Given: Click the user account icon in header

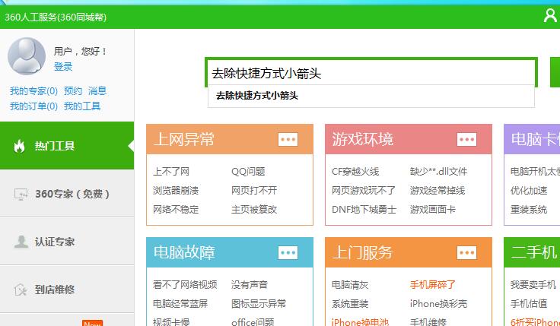Looking at the screenshot, I should (x=550, y=16).
